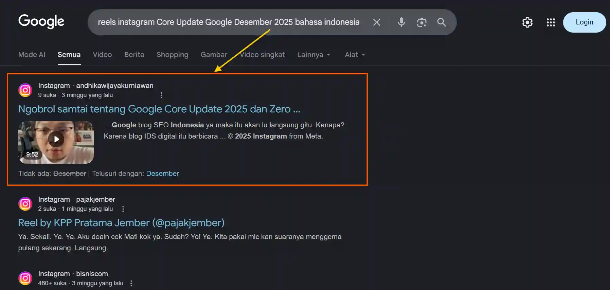Screen dimensions: 610x290
Task: Play the 9:52 video thumbnail
Action: tap(56, 142)
